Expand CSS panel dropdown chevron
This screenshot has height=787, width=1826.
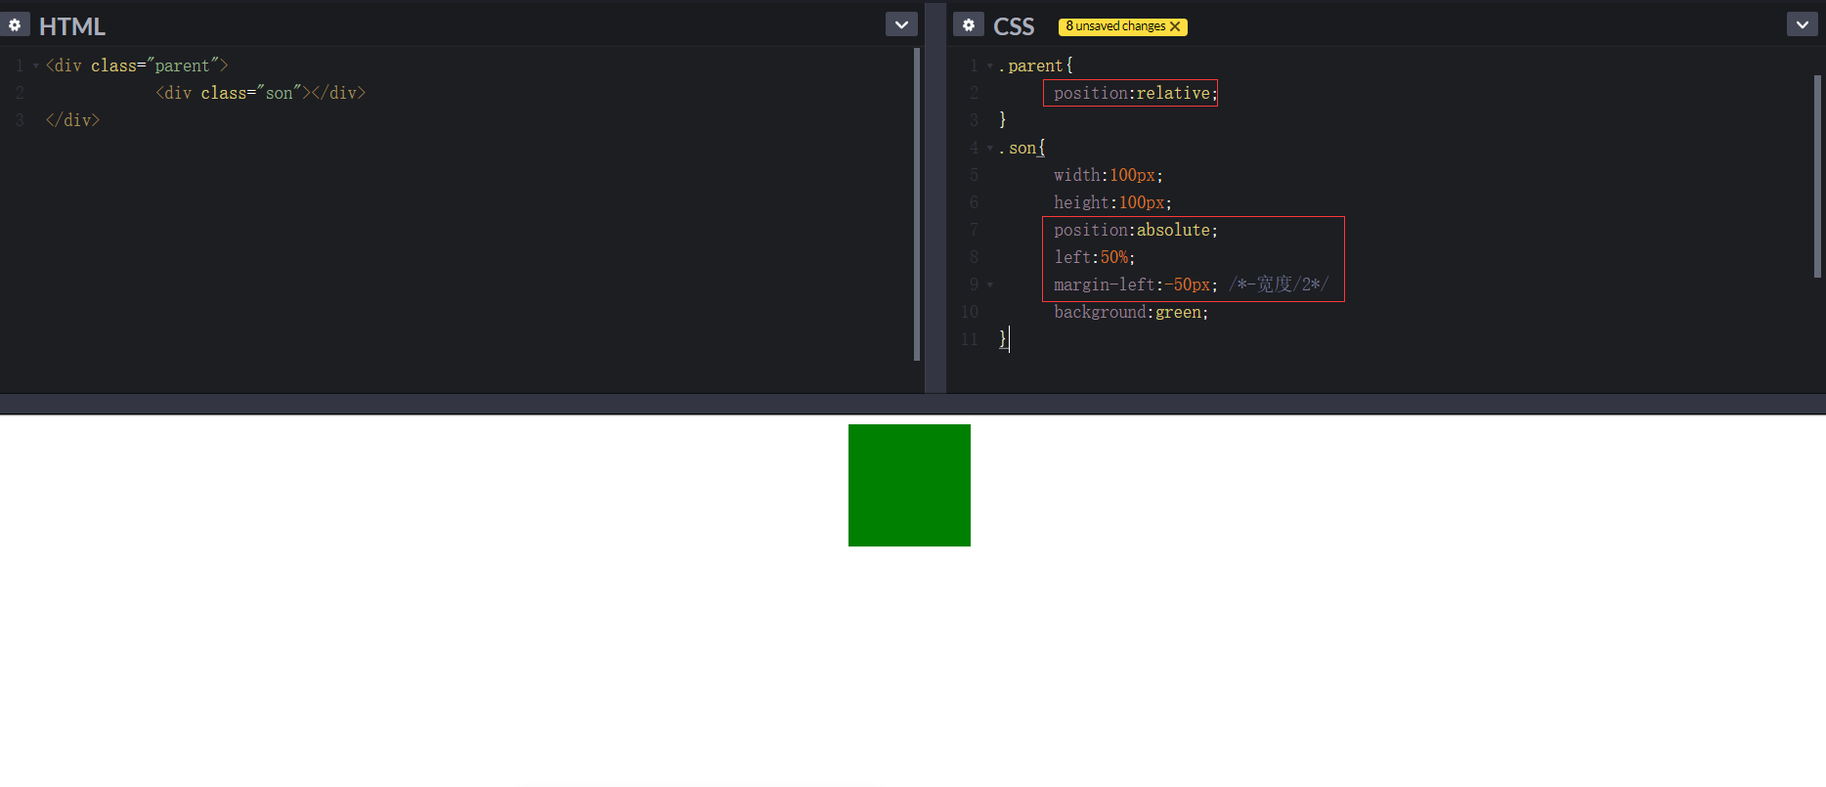click(1802, 24)
